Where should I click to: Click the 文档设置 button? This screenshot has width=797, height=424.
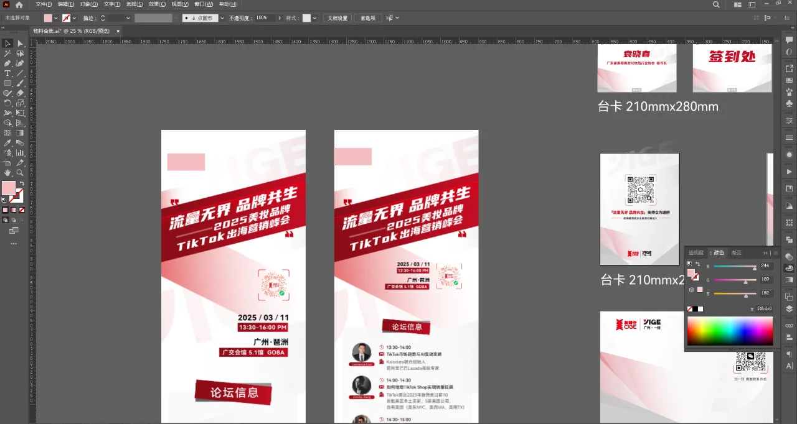(338, 18)
